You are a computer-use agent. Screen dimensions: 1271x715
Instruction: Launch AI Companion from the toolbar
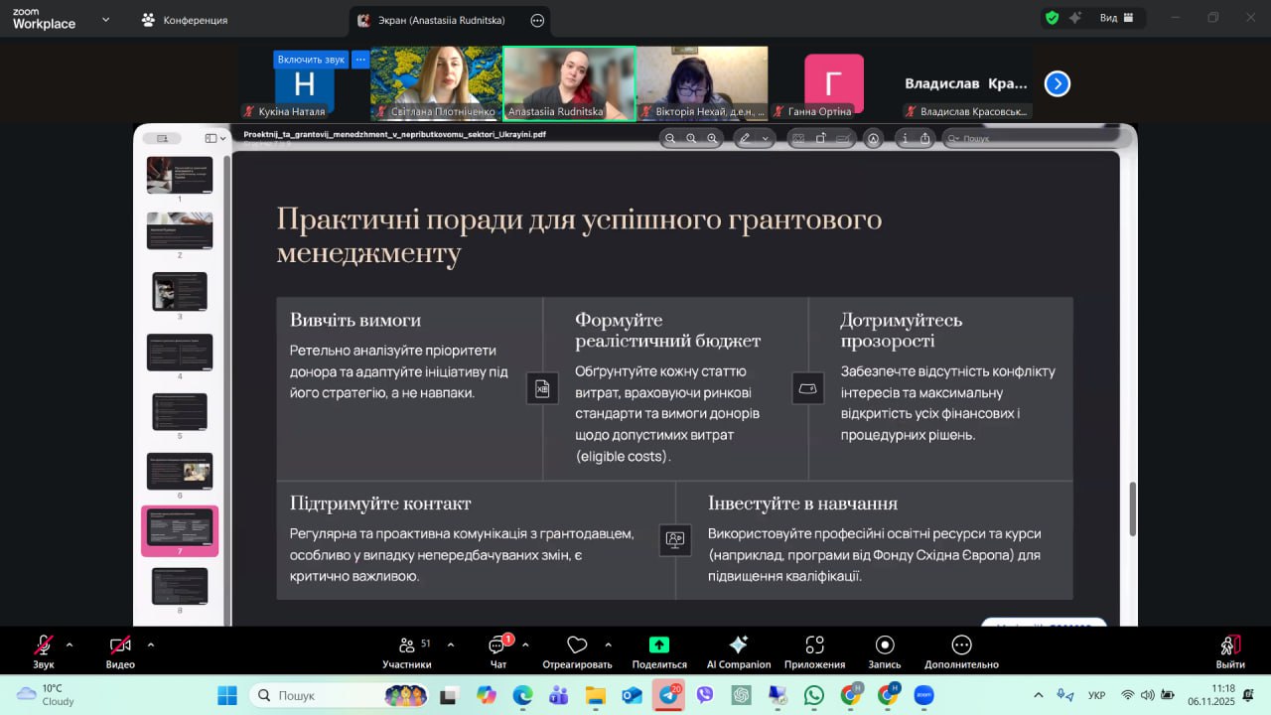pyautogui.click(x=738, y=645)
